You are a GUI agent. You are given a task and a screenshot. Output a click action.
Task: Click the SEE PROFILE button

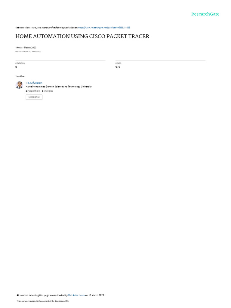(x=34, y=97)
